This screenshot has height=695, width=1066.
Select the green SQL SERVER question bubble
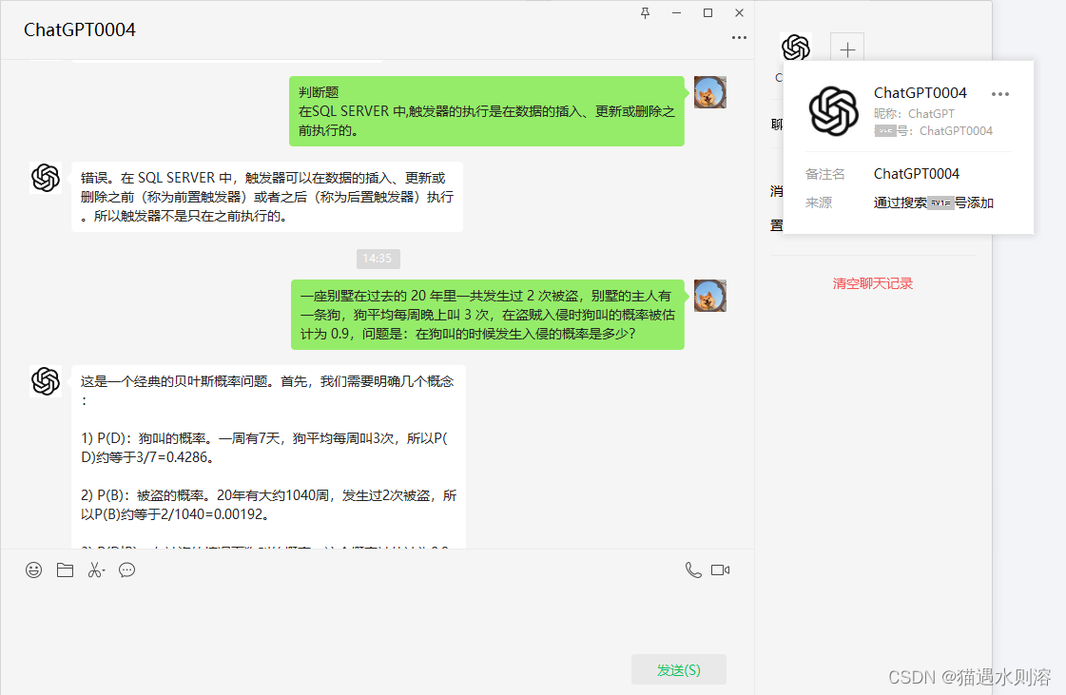click(x=487, y=111)
